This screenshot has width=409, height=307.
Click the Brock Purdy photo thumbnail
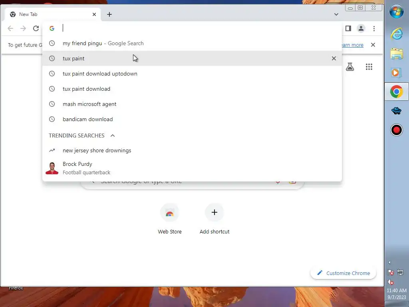(x=52, y=168)
